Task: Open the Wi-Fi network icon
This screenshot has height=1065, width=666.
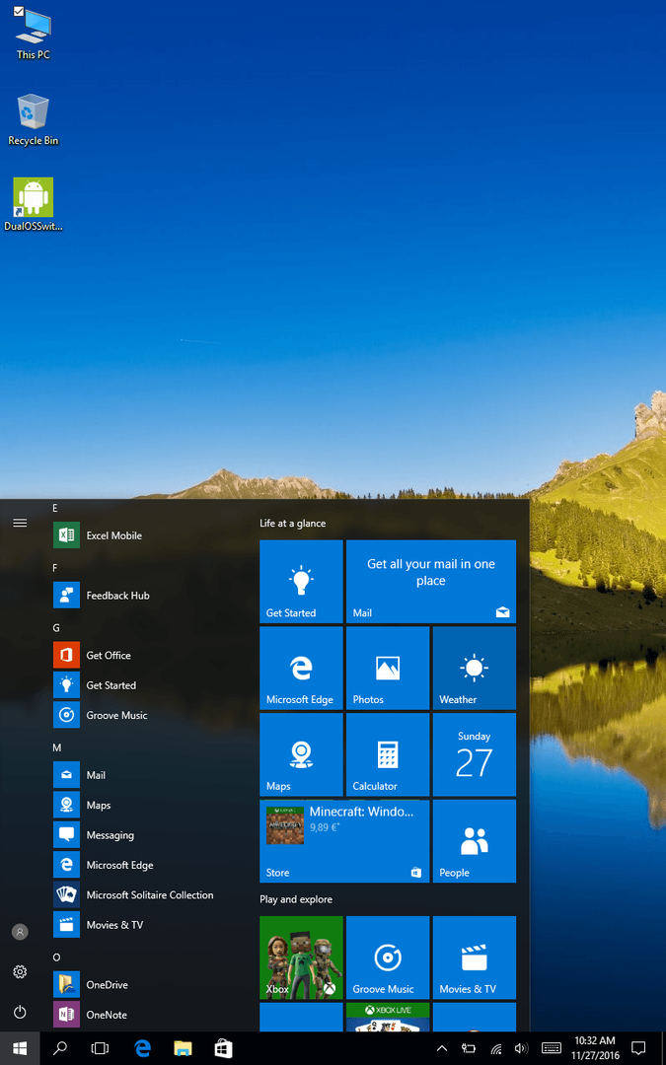Action: pos(495,1048)
